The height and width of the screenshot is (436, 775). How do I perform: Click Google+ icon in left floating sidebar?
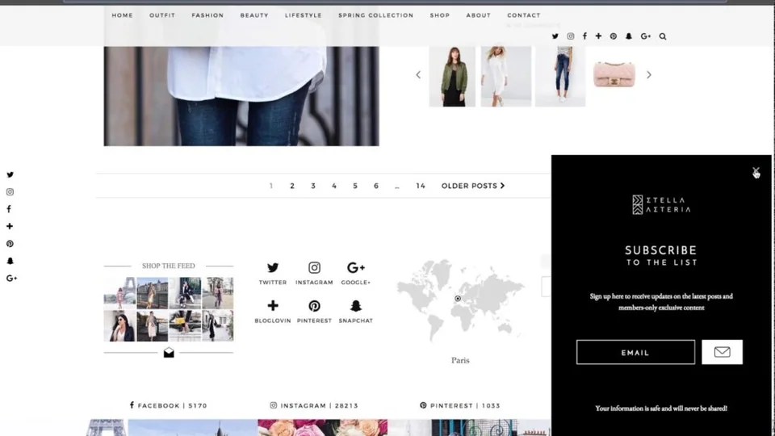tap(11, 279)
